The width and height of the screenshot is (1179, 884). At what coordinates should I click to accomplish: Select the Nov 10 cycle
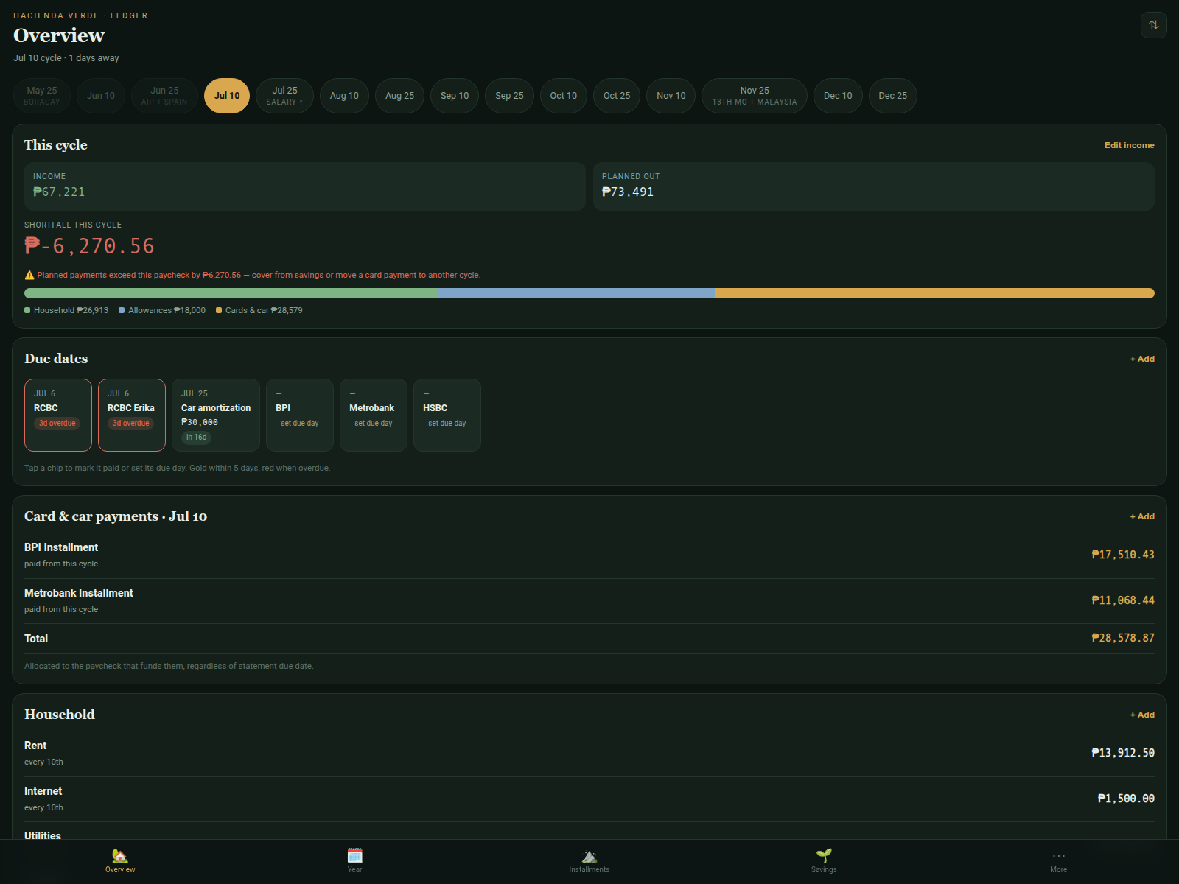[x=671, y=96]
